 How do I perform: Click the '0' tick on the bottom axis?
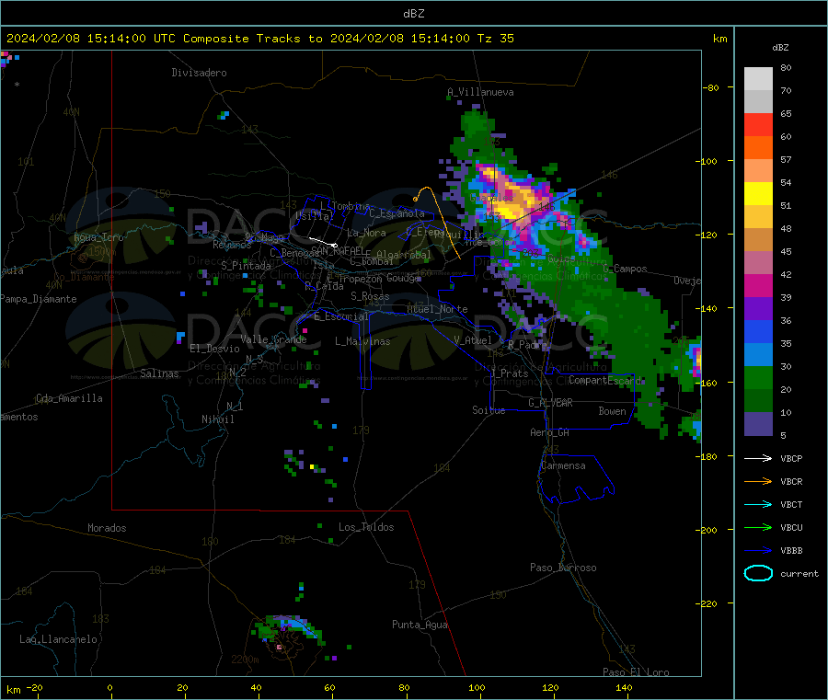[109, 687]
